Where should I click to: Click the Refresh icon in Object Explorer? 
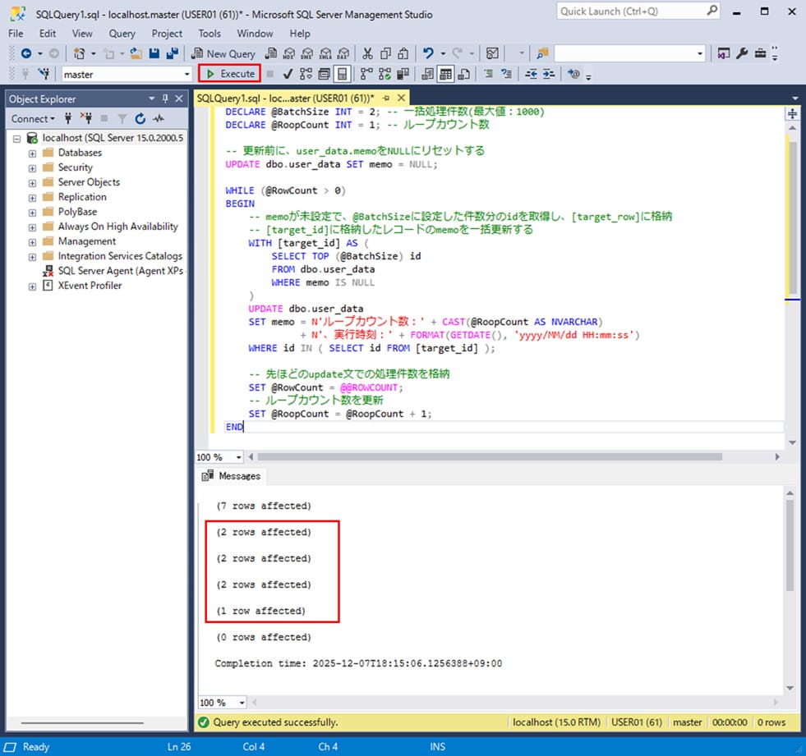pos(140,119)
